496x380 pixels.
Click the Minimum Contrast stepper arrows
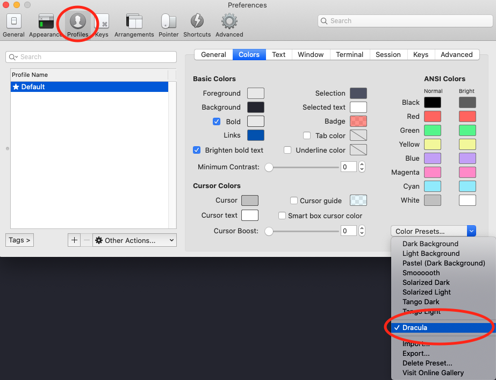pos(362,167)
